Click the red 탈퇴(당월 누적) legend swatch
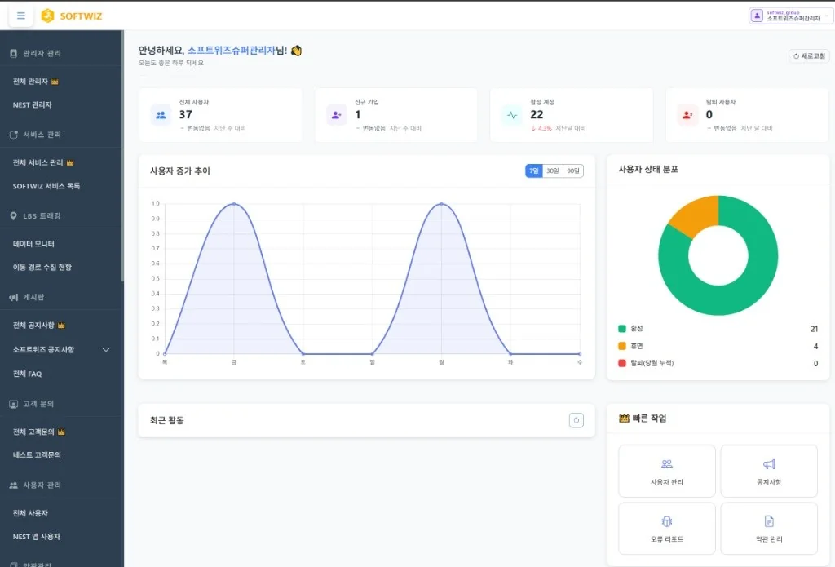Viewport: 835px width, 567px height. point(621,363)
